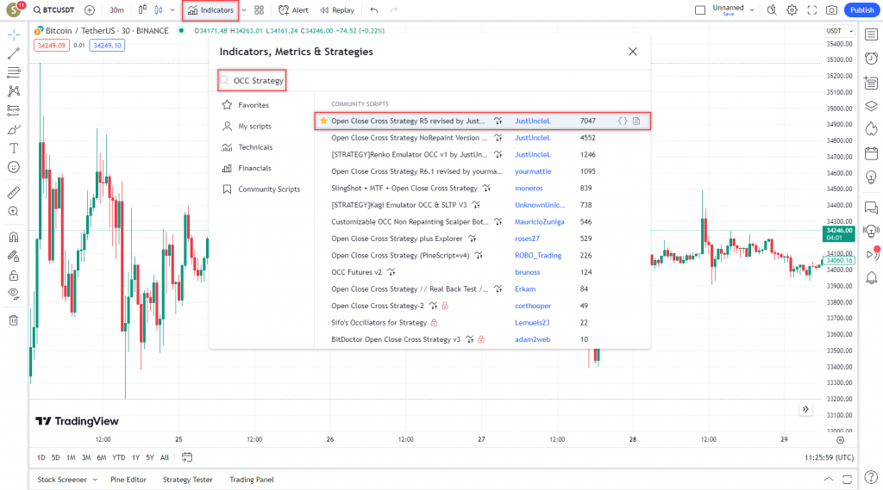Set range to YTD
883x490 pixels.
tap(119, 457)
